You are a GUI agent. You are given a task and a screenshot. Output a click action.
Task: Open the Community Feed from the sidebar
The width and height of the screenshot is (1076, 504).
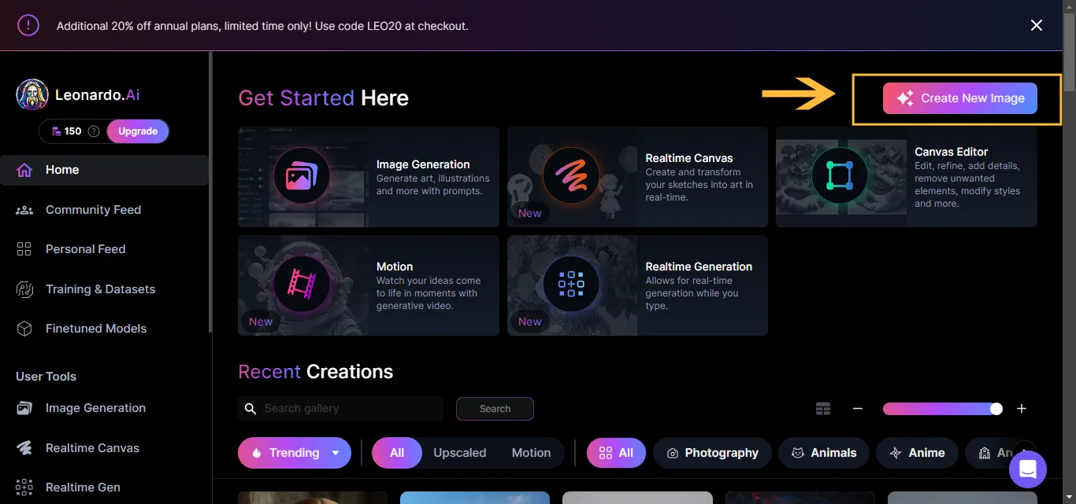click(x=93, y=209)
